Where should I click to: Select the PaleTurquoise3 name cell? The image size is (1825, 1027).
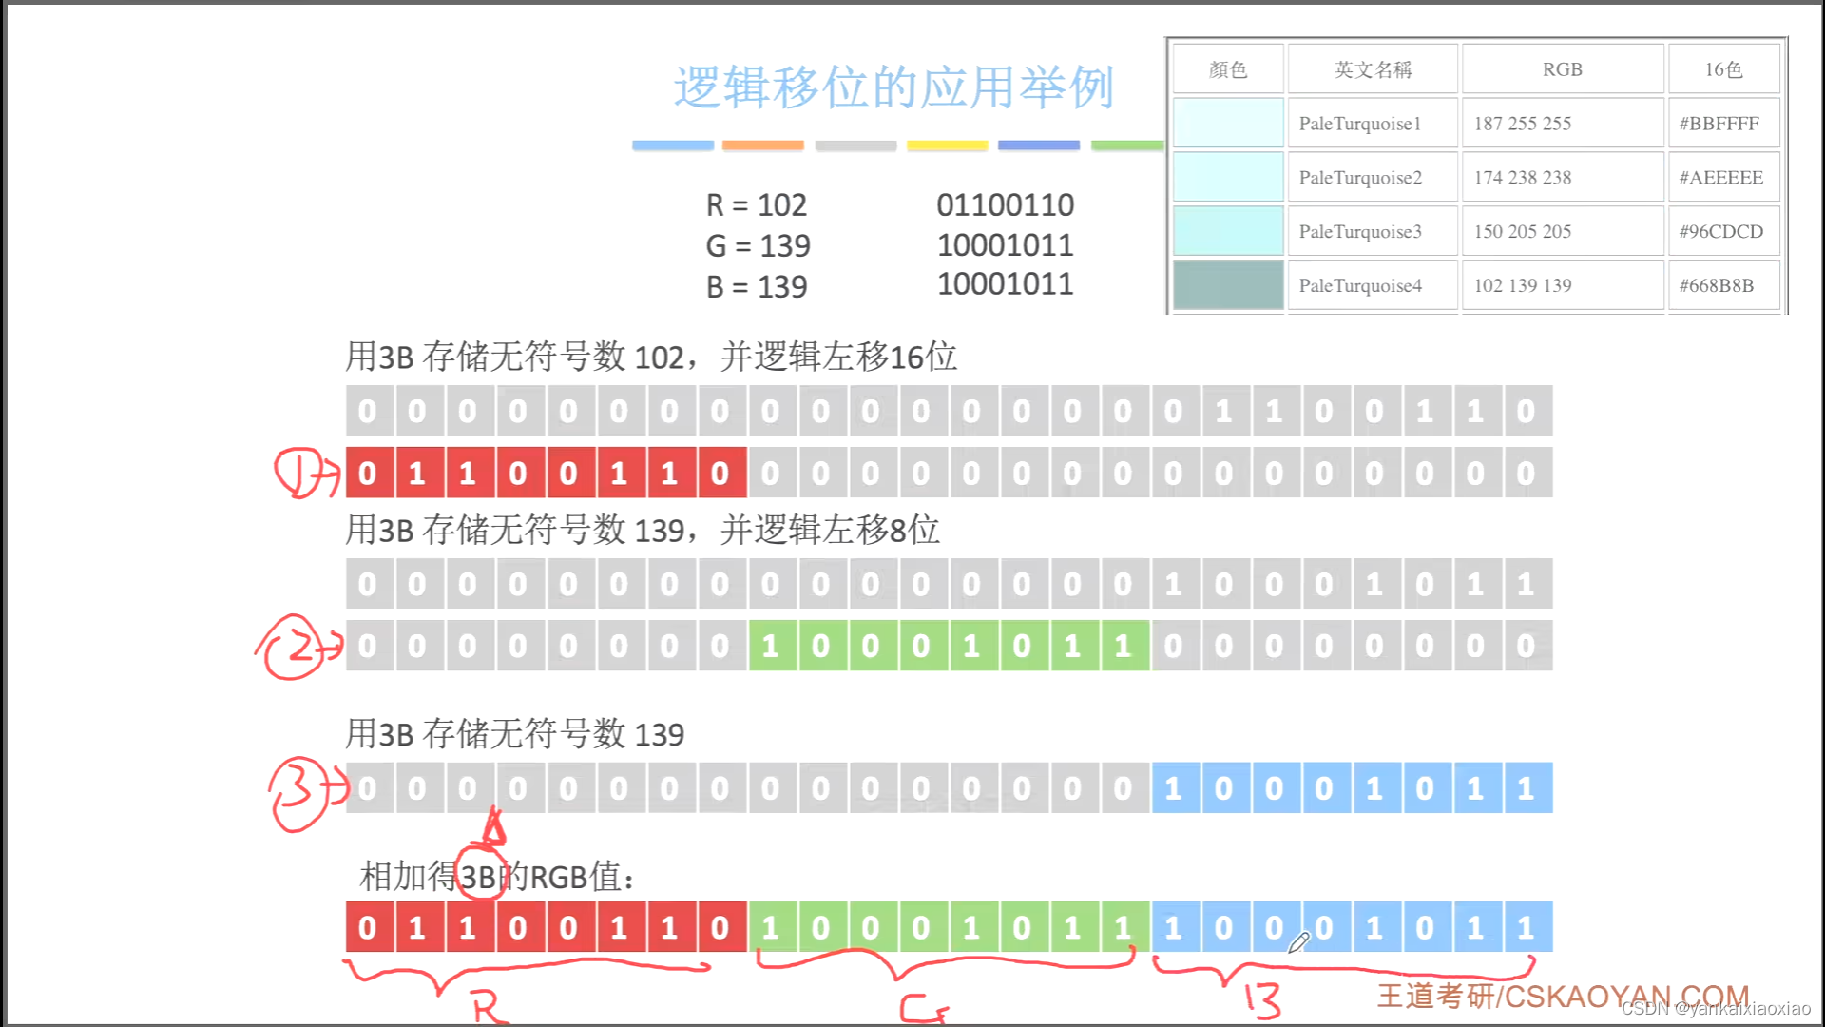coord(1373,231)
